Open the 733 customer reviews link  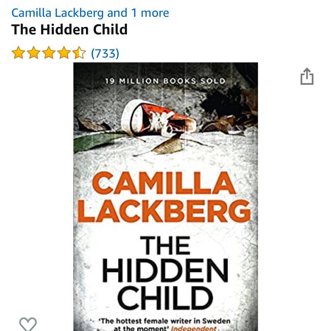click(x=105, y=53)
